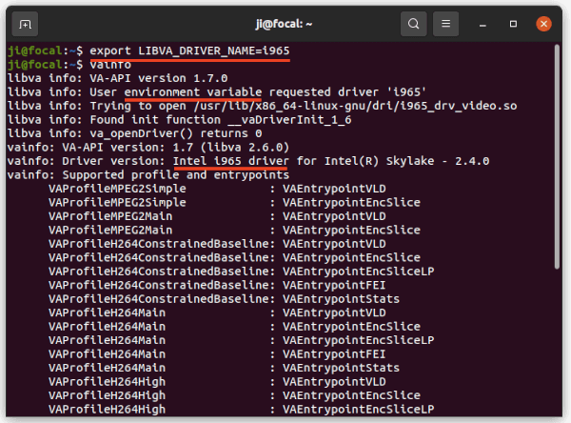This screenshot has width=571, height=423.
Task: Open a new terminal tab
Action: [x=25, y=24]
